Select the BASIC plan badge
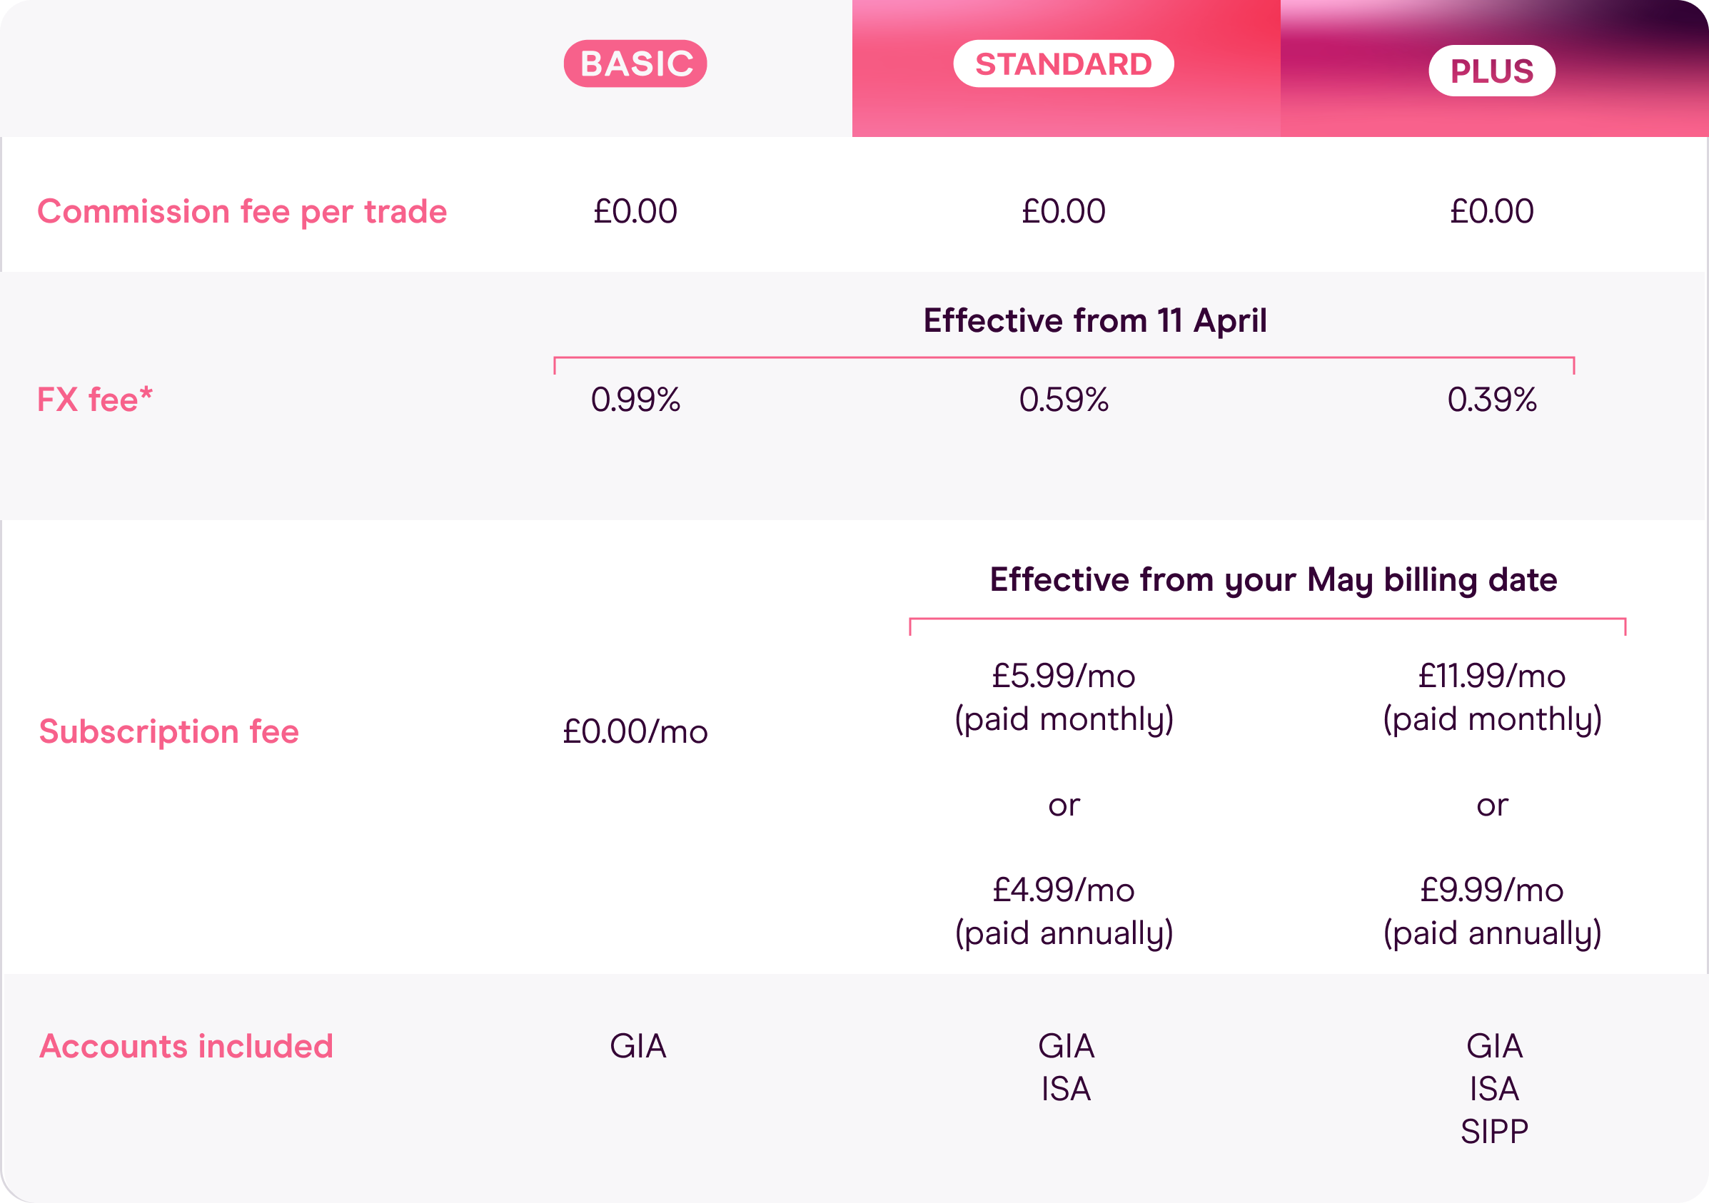 pyautogui.click(x=635, y=64)
